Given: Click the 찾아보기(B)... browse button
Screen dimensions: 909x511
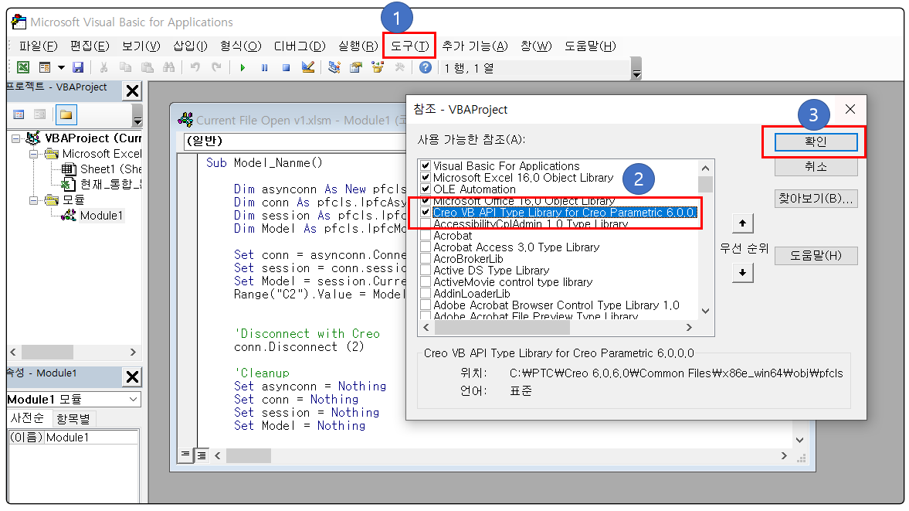Looking at the screenshot, I should (816, 199).
